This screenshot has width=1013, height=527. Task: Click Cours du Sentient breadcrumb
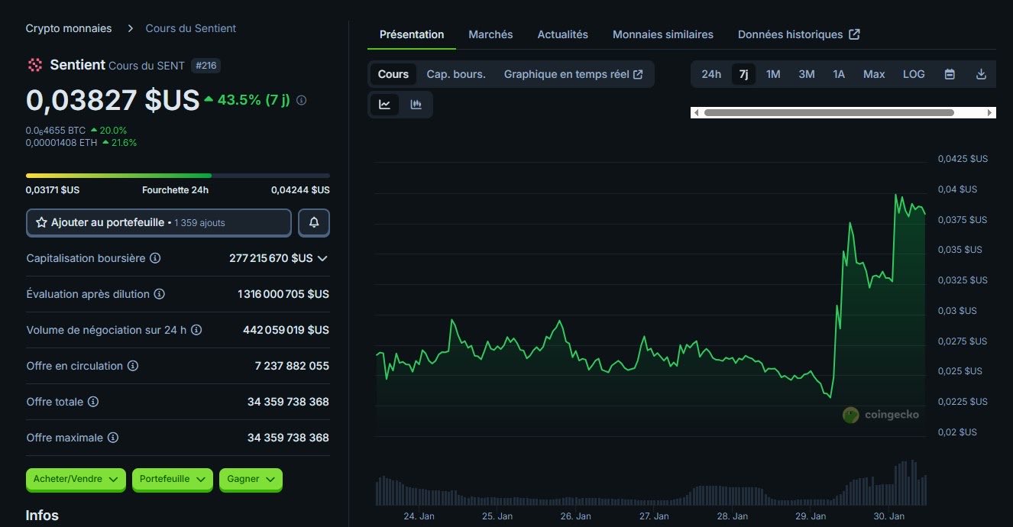pyautogui.click(x=191, y=28)
